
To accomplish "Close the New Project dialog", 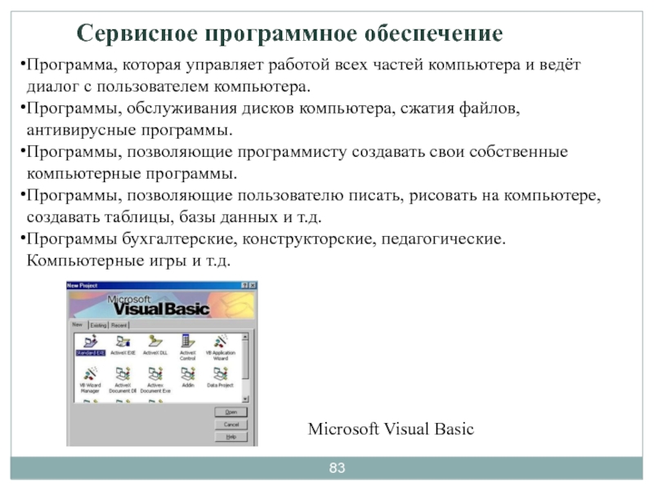I will [253, 285].
